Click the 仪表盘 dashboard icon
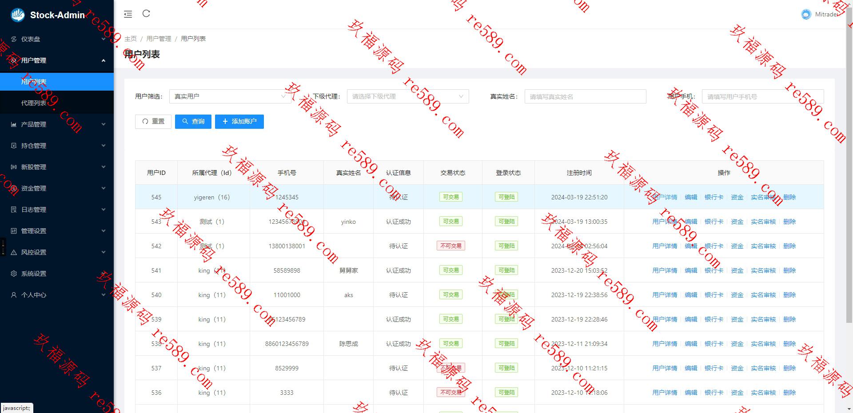The width and height of the screenshot is (853, 413). [x=14, y=39]
